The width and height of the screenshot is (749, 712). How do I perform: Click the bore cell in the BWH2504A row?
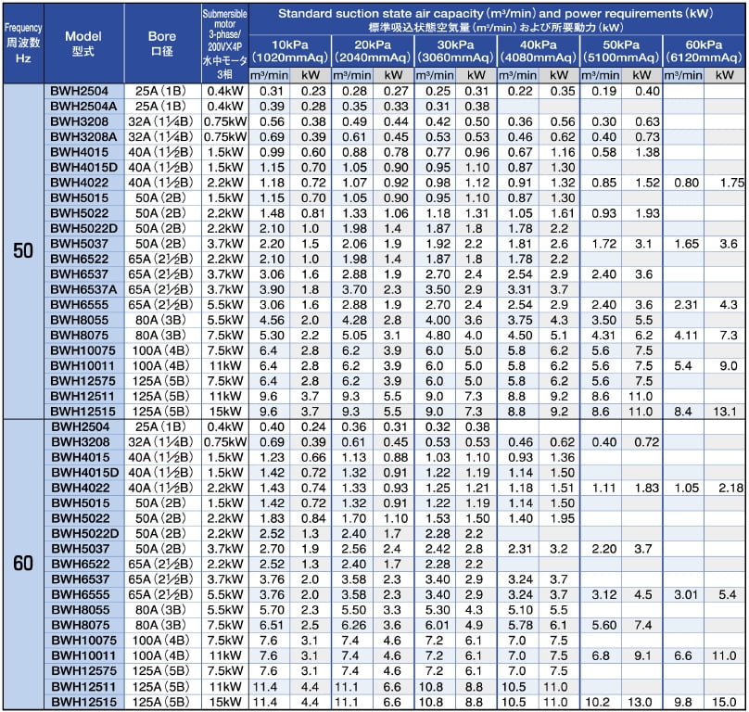pos(160,106)
